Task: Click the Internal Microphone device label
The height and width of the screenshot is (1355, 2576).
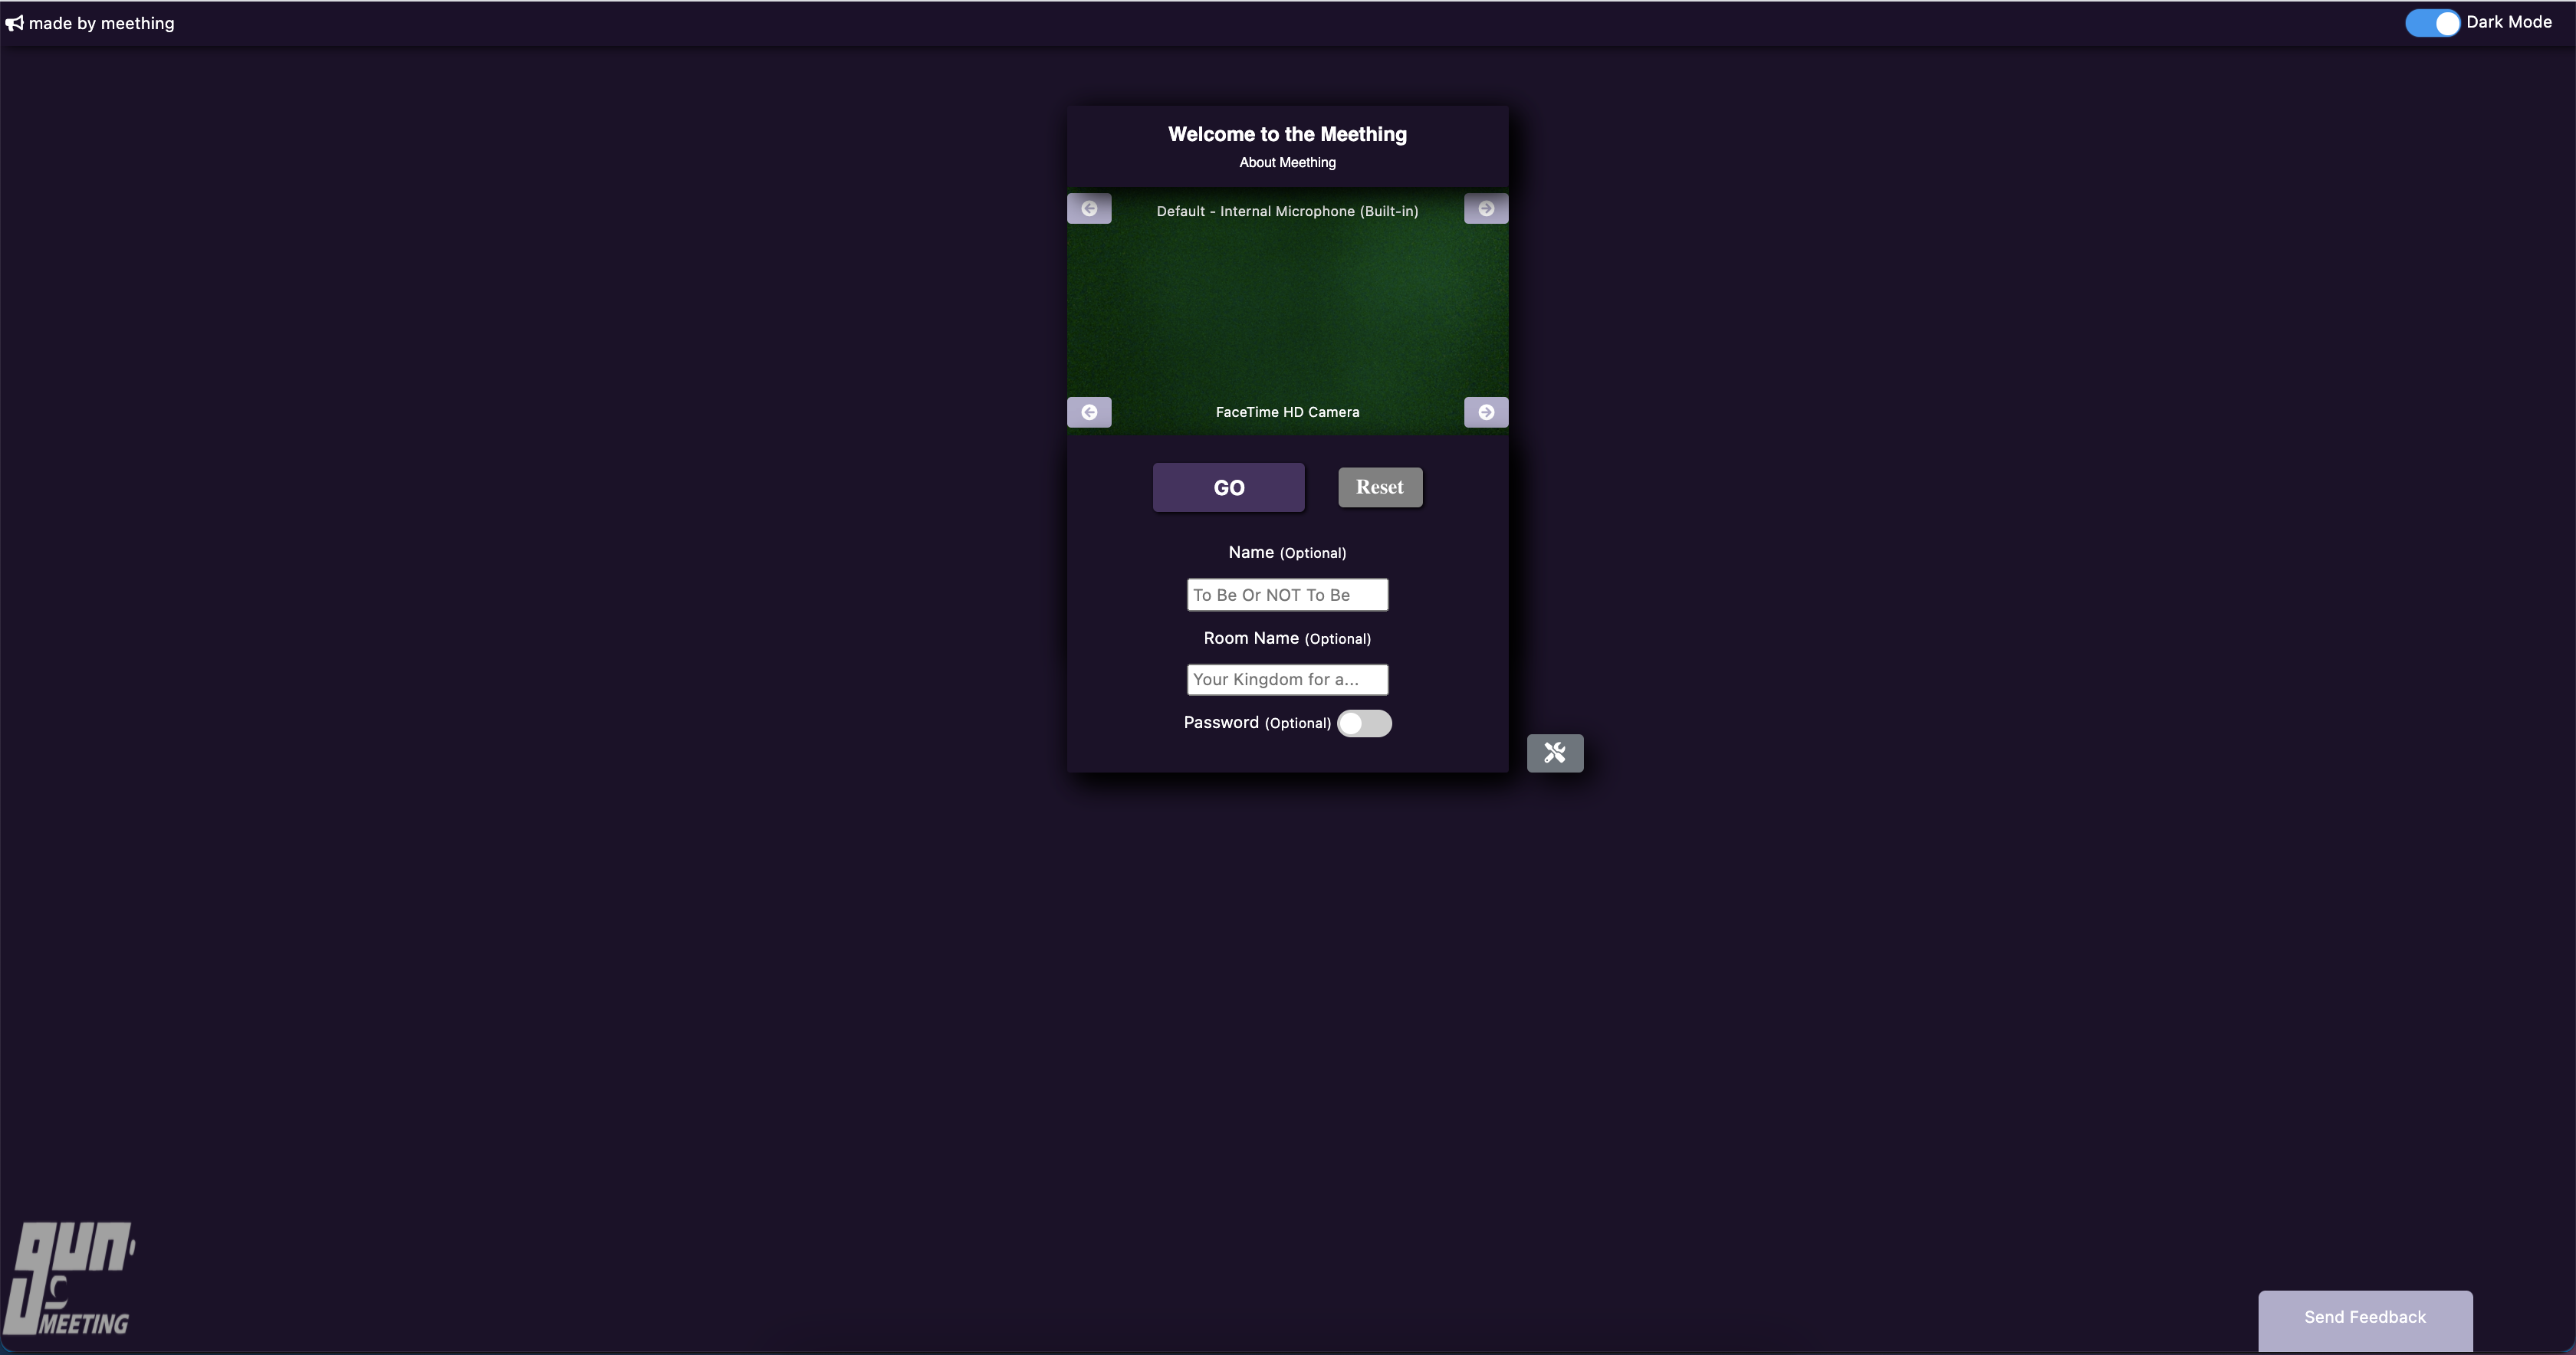Action: click(1287, 211)
